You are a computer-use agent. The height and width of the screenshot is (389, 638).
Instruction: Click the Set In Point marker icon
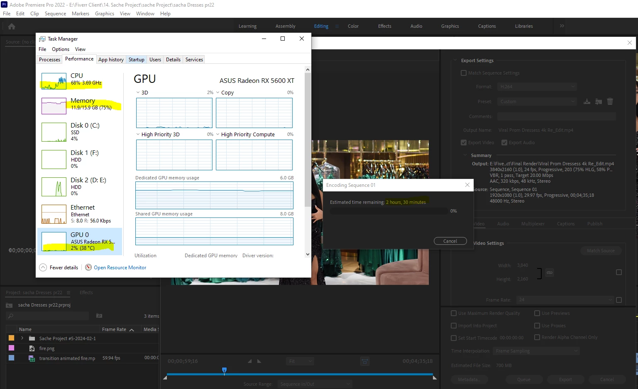[250, 361]
